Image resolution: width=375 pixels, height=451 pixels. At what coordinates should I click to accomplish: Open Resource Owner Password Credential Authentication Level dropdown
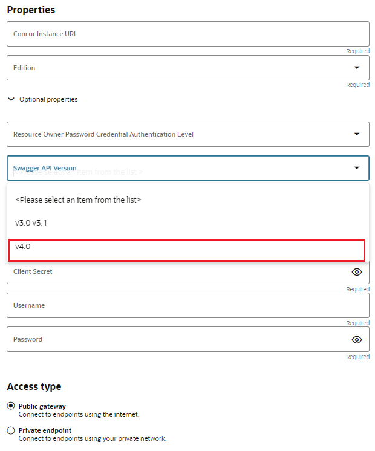[x=181, y=134]
